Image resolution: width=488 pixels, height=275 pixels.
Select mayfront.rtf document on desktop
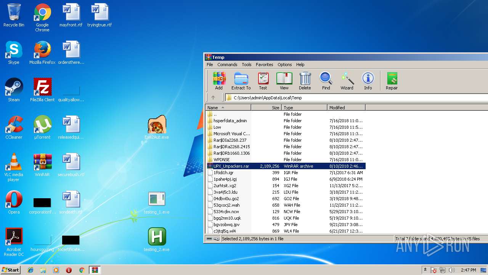coord(71,15)
